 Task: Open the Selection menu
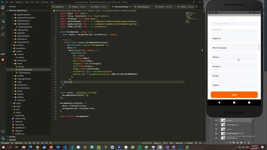[19, 2]
